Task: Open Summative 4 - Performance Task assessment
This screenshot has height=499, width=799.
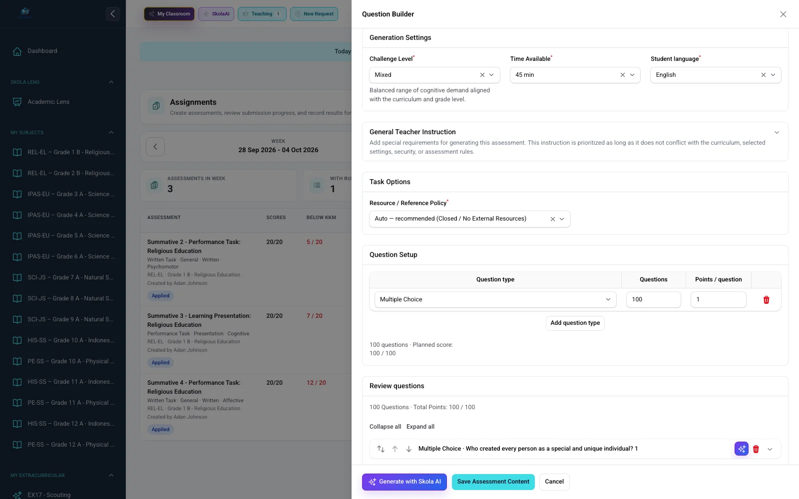Action: tap(194, 387)
